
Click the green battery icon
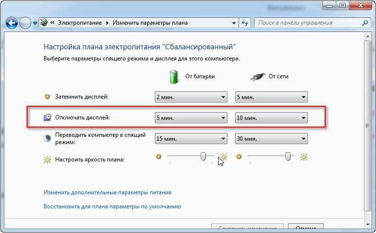(174, 77)
